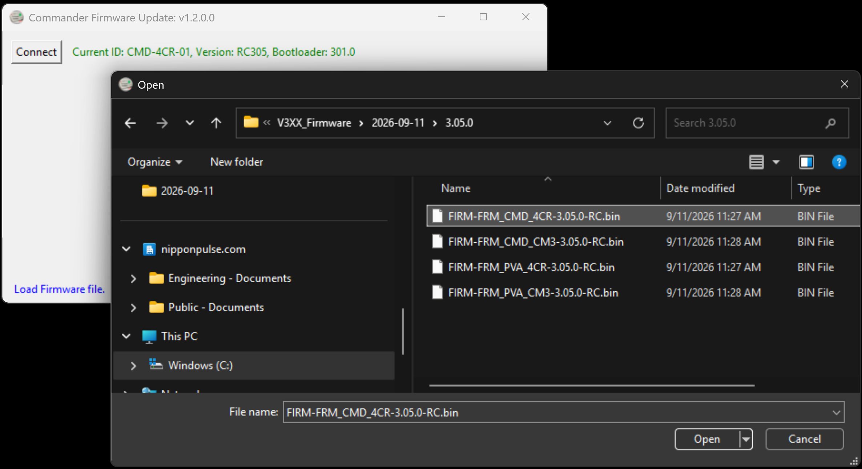The image size is (862, 469).
Task: Go back with the left arrow
Action: pyautogui.click(x=130, y=123)
